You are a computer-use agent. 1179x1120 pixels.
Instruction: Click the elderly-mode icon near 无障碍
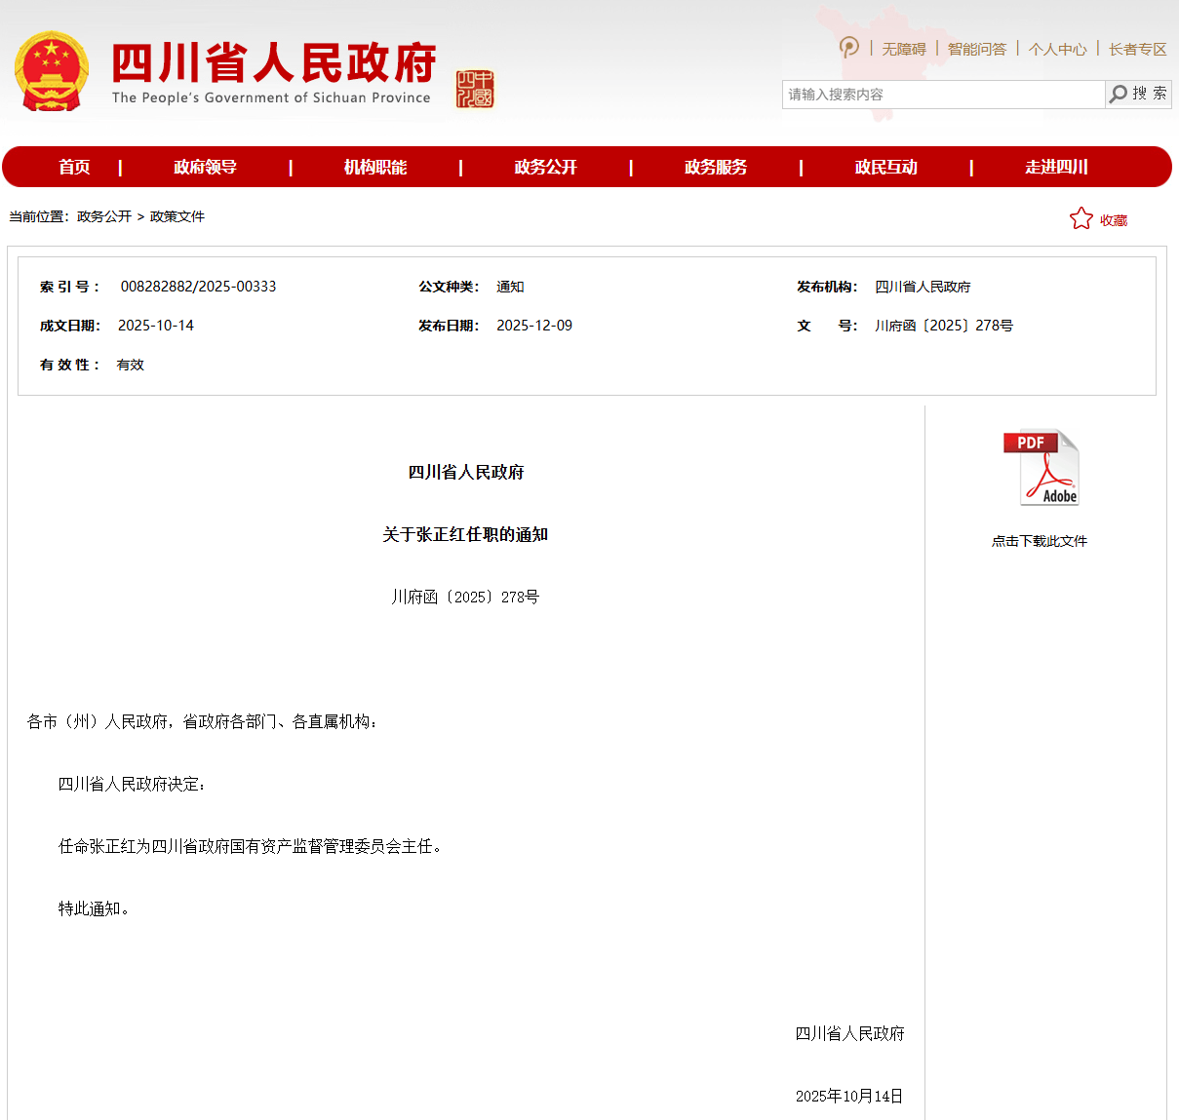[849, 48]
